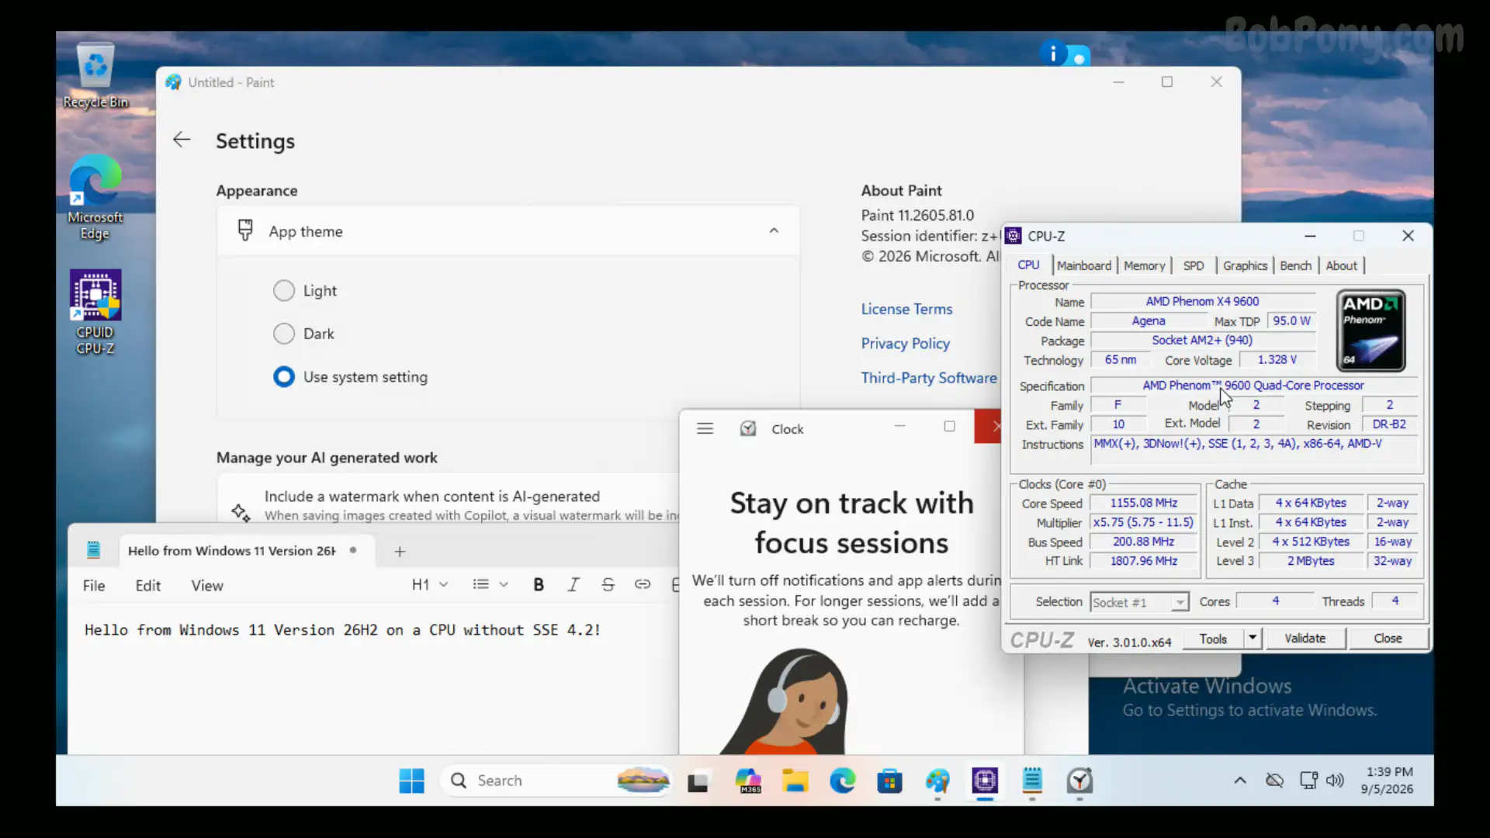This screenshot has height=838, width=1490.
Task: Click the Close button in CPU-Z
Action: [x=1388, y=638]
